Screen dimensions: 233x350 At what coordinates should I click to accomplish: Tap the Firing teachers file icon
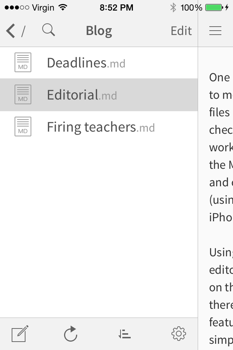[x=23, y=127]
